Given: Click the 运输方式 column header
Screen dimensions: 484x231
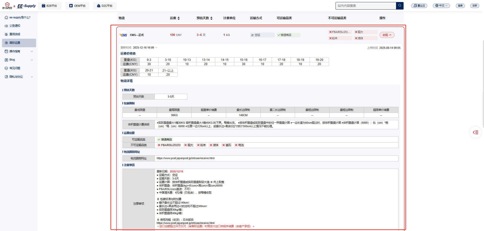Looking at the screenshot, I should (x=256, y=18).
